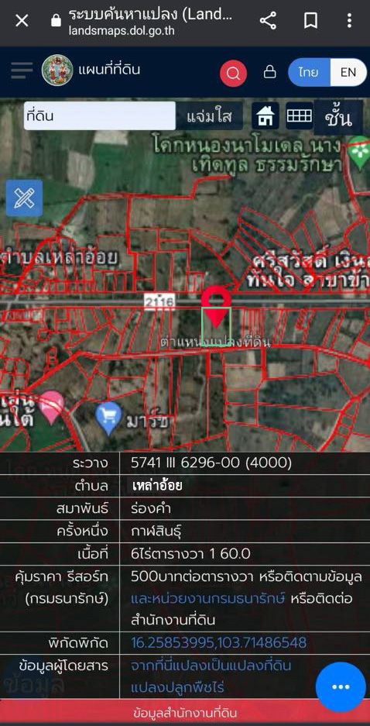This screenshot has height=726, width=370.
Task: Click the 500บาทต่อตารางวา price text
Action: pos(191,576)
